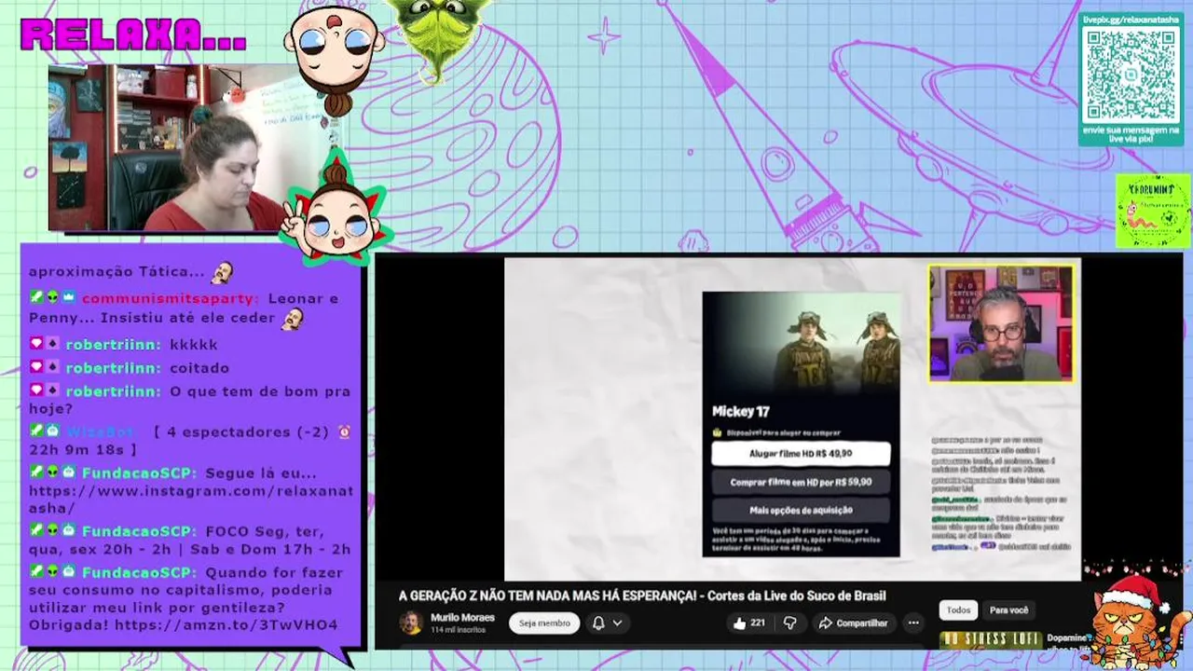Click the Mickey 17 movie poster
1193x671 pixels.
[801, 343]
